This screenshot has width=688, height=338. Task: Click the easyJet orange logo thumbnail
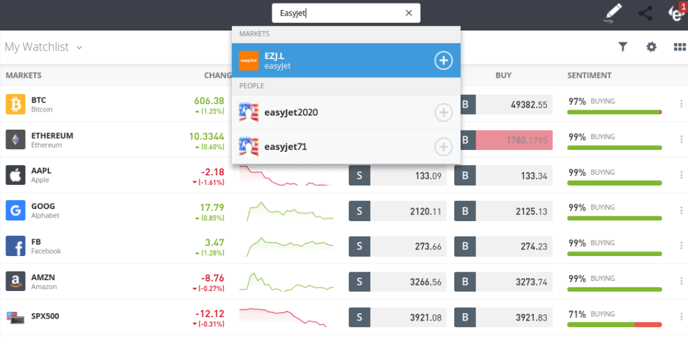[249, 60]
